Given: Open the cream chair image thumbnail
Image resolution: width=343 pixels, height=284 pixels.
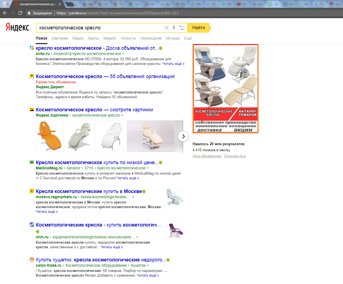Looking at the screenshot, I should pyautogui.click(x=151, y=136).
